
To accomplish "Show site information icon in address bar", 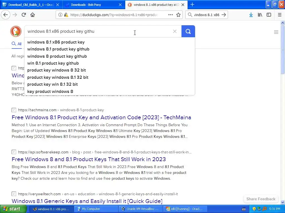I will (x=60, y=15).
